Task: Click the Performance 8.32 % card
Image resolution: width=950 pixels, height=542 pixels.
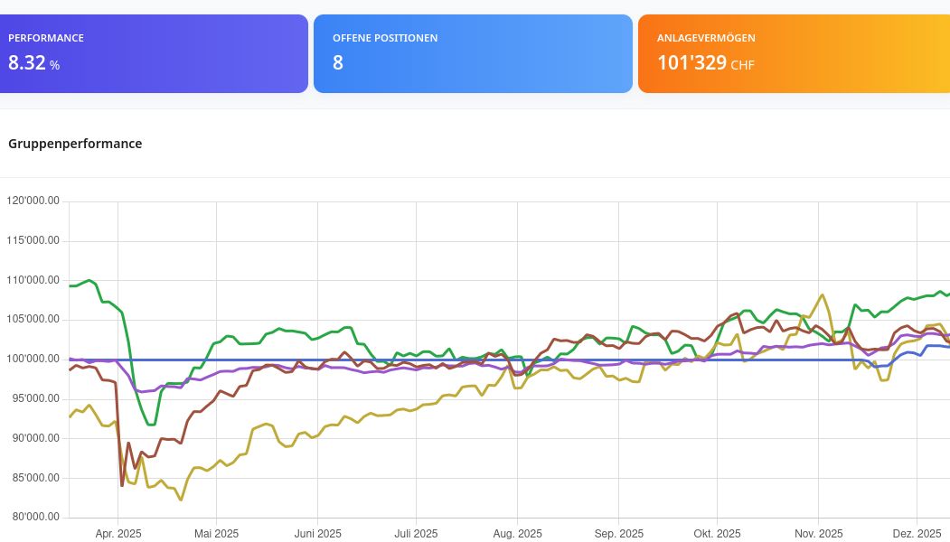Action: coord(154,53)
